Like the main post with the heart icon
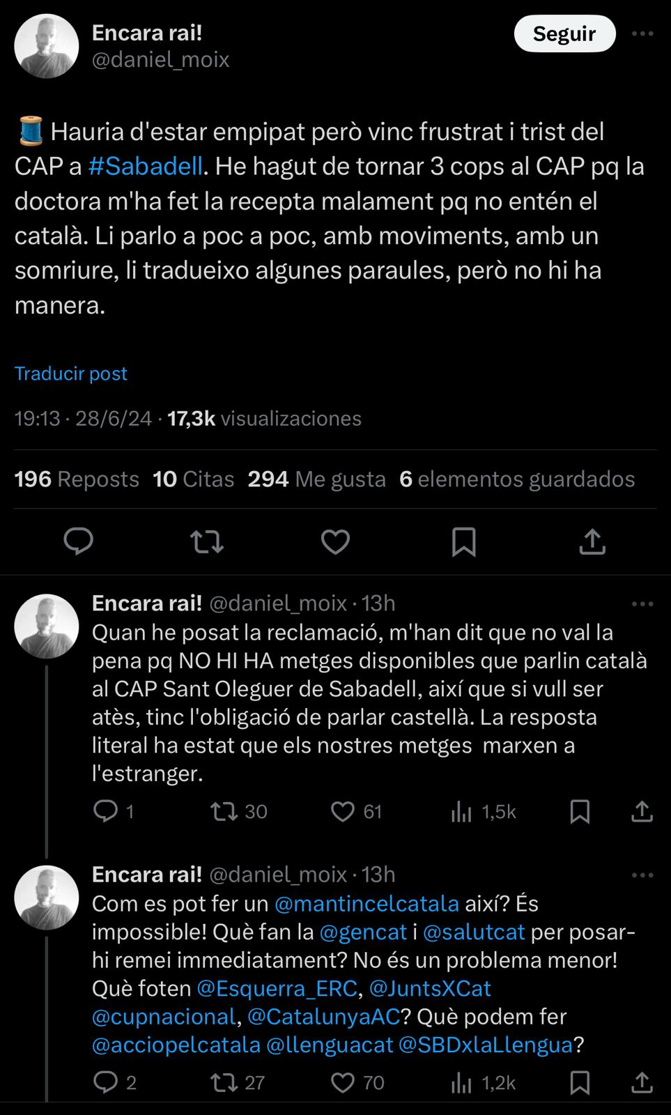Screen dimensions: 671x1115 coord(335,541)
